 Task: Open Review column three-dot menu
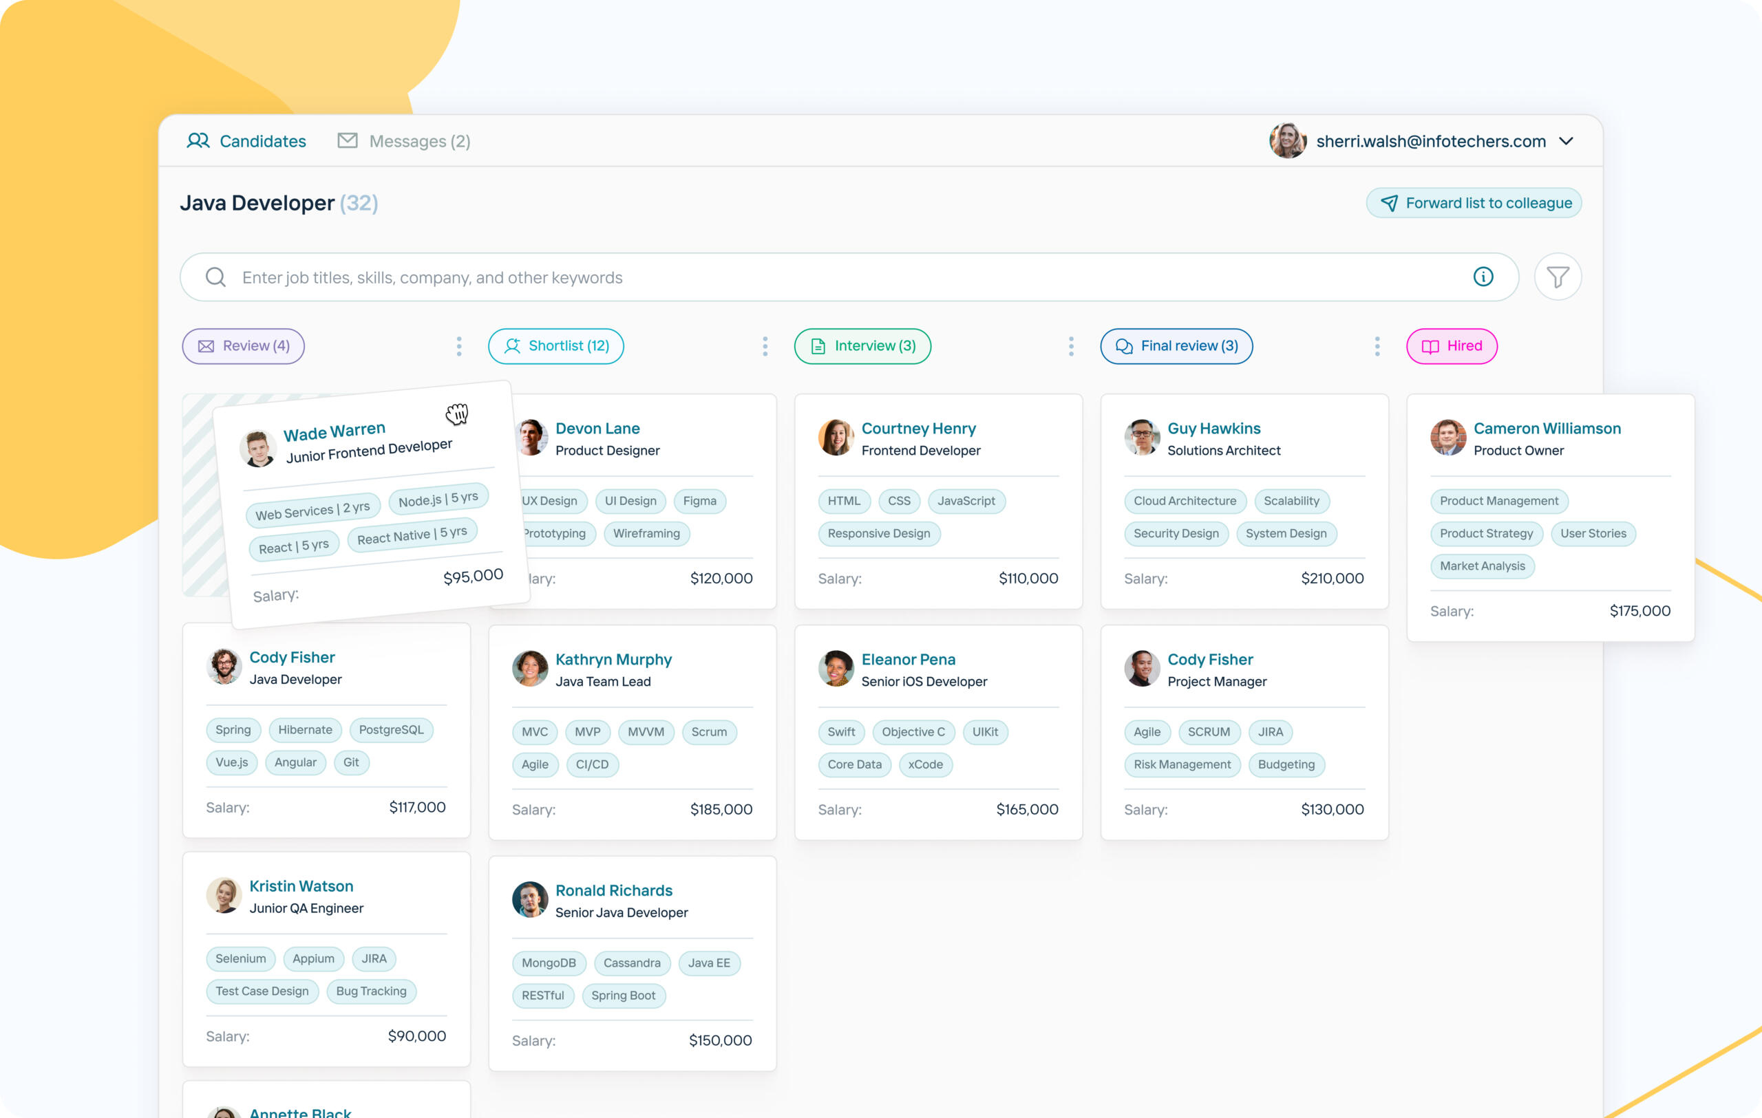(x=459, y=347)
